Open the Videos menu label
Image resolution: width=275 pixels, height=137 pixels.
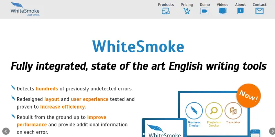(x=222, y=4)
